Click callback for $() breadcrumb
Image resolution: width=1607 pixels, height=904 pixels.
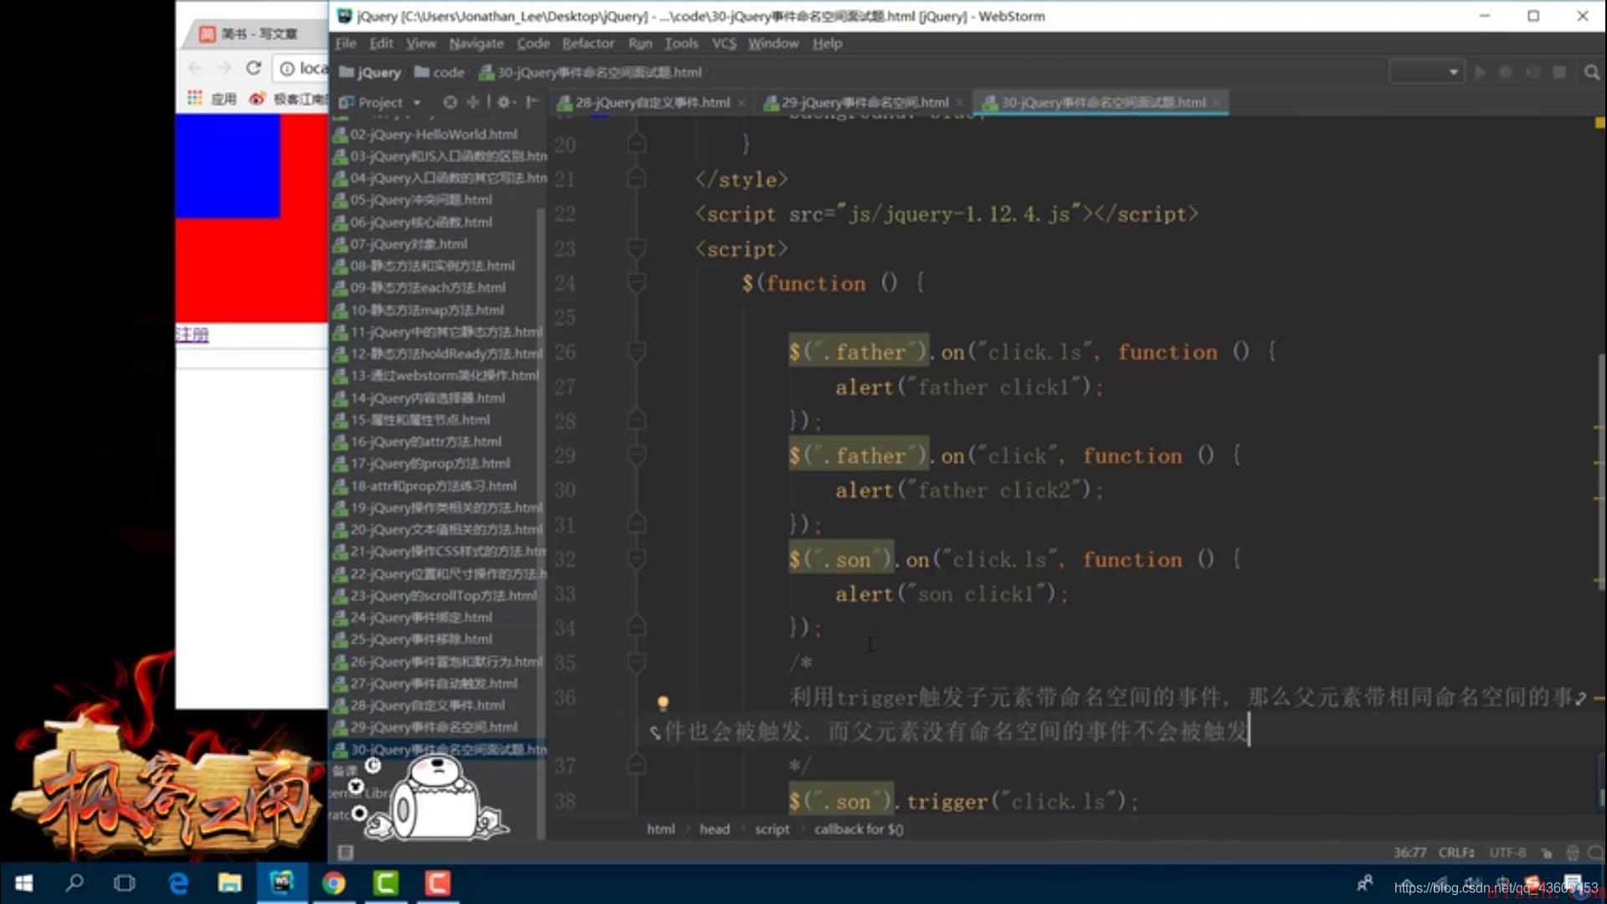(x=859, y=829)
